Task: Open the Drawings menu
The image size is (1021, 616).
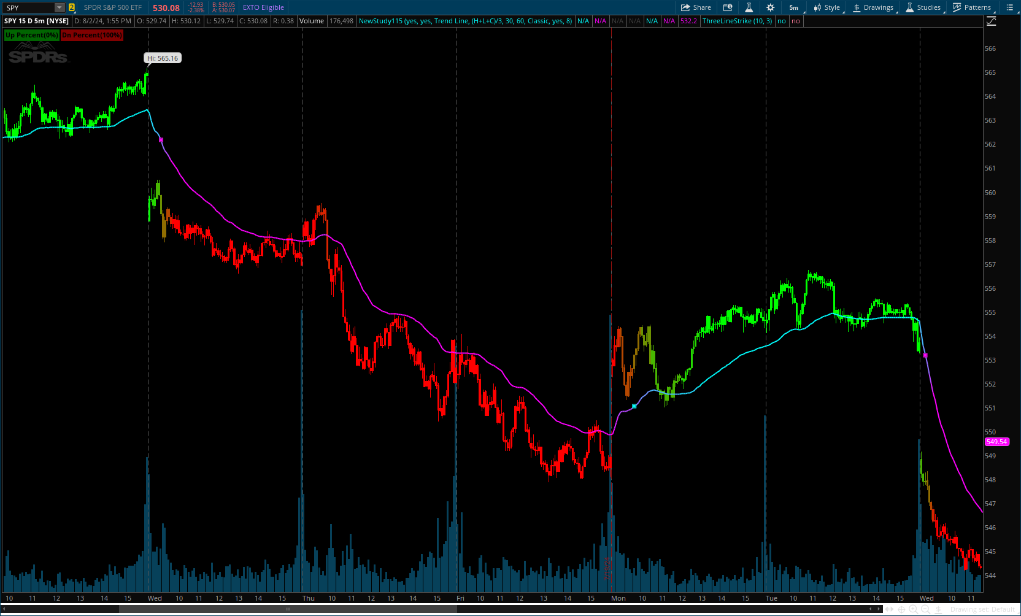Action: tap(874, 8)
